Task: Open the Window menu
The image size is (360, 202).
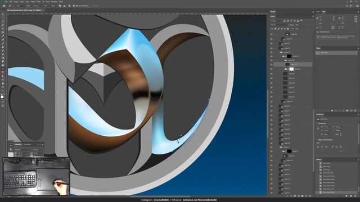Action: [54, 2]
